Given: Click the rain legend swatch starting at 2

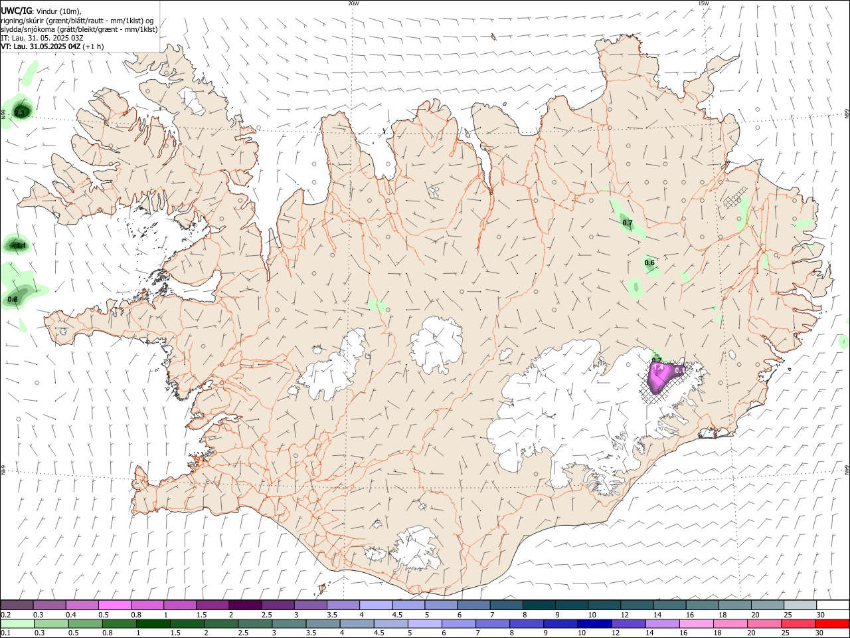Looking at the screenshot, I should pos(222,624).
